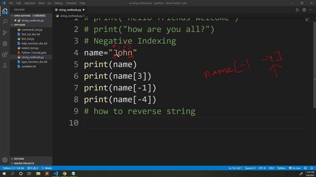Click the feedback smiley in status bar
The height and width of the screenshot is (177, 316).
pos(306,168)
